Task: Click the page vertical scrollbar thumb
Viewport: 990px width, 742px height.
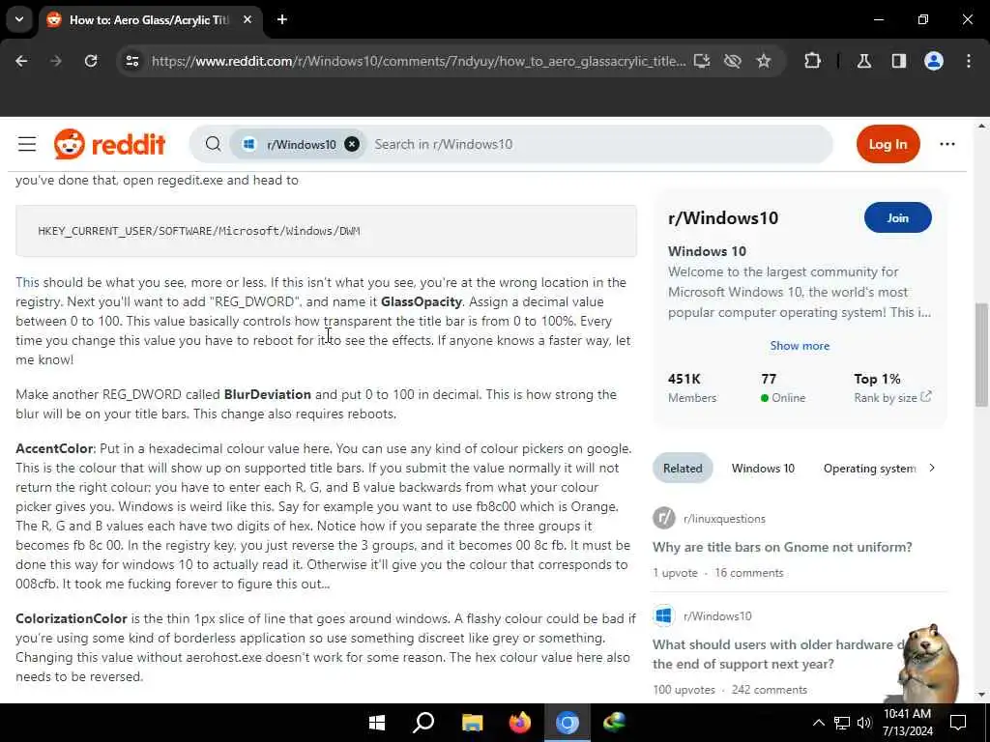Action: (x=980, y=356)
